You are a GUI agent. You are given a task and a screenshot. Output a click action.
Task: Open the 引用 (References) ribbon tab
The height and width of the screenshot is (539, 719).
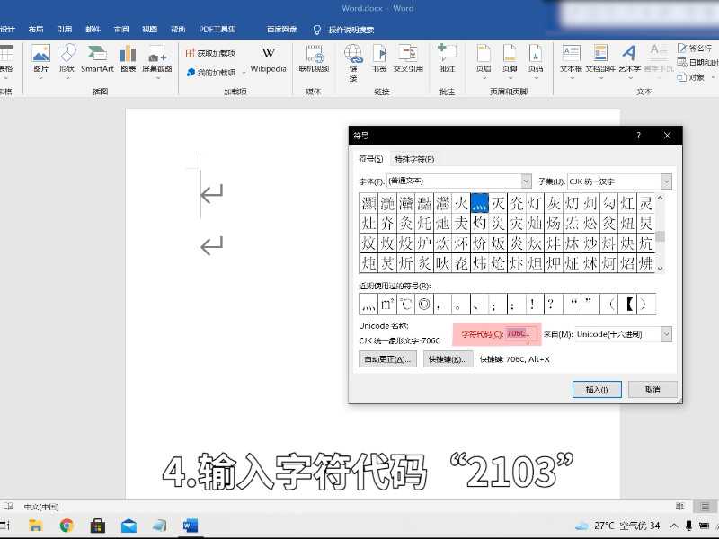pyautogui.click(x=65, y=29)
